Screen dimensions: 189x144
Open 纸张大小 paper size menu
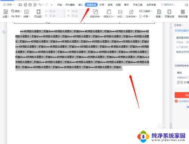[109, 14]
